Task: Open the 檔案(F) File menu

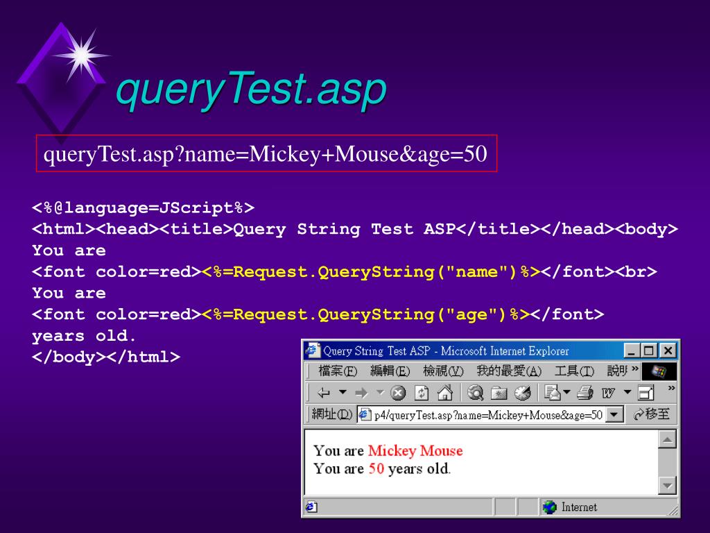Action: 338,371
